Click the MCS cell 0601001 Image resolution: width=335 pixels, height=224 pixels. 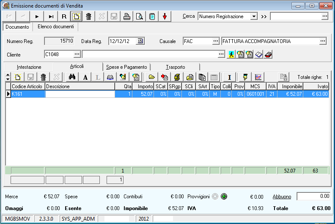(255, 94)
